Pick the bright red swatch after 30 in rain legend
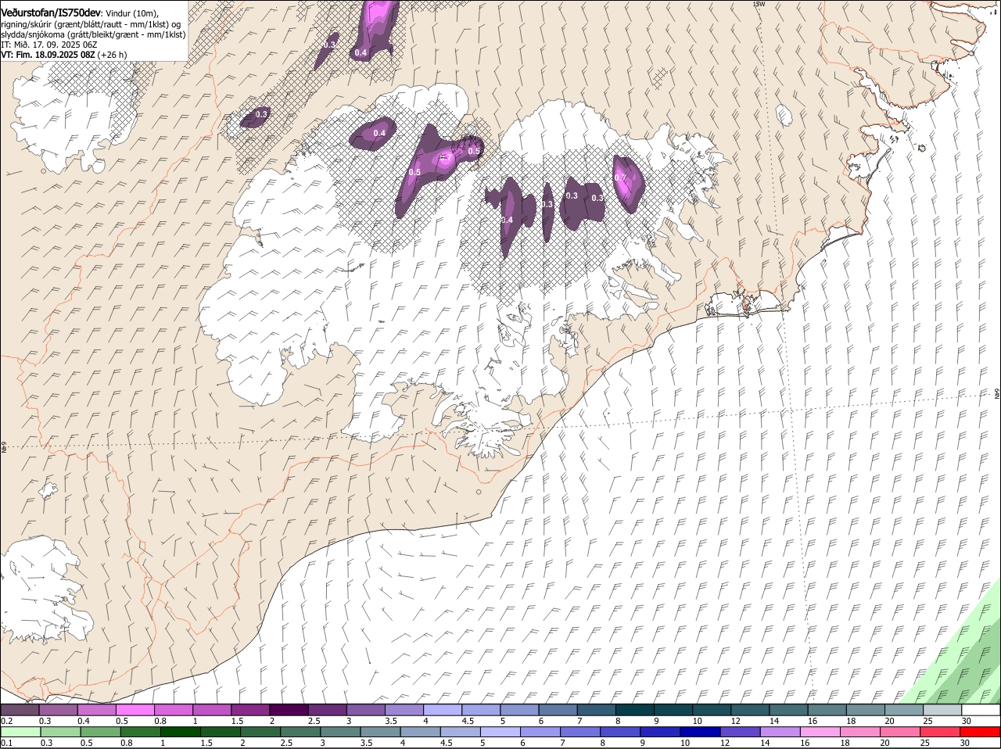 coord(981,732)
